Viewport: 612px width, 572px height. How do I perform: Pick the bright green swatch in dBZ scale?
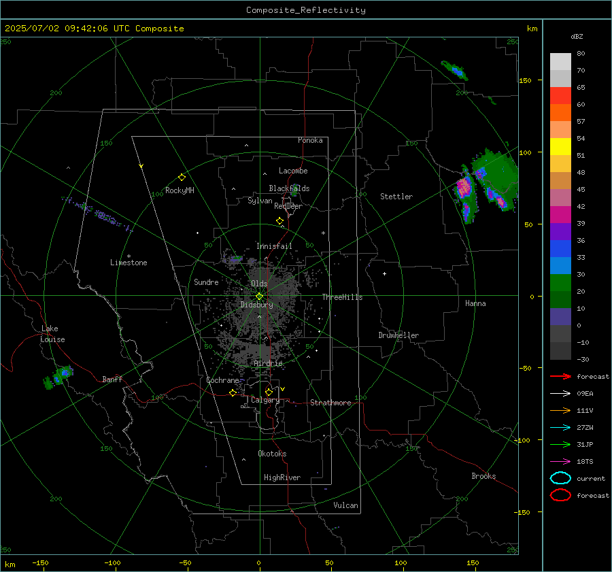coord(560,283)
